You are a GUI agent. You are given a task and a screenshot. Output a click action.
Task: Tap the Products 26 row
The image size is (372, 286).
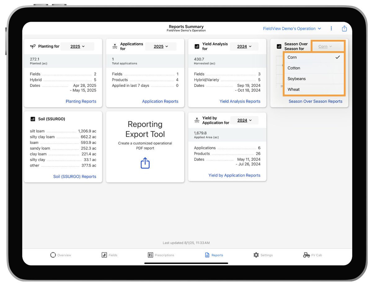pyautogui.click(x=227, y=154)
